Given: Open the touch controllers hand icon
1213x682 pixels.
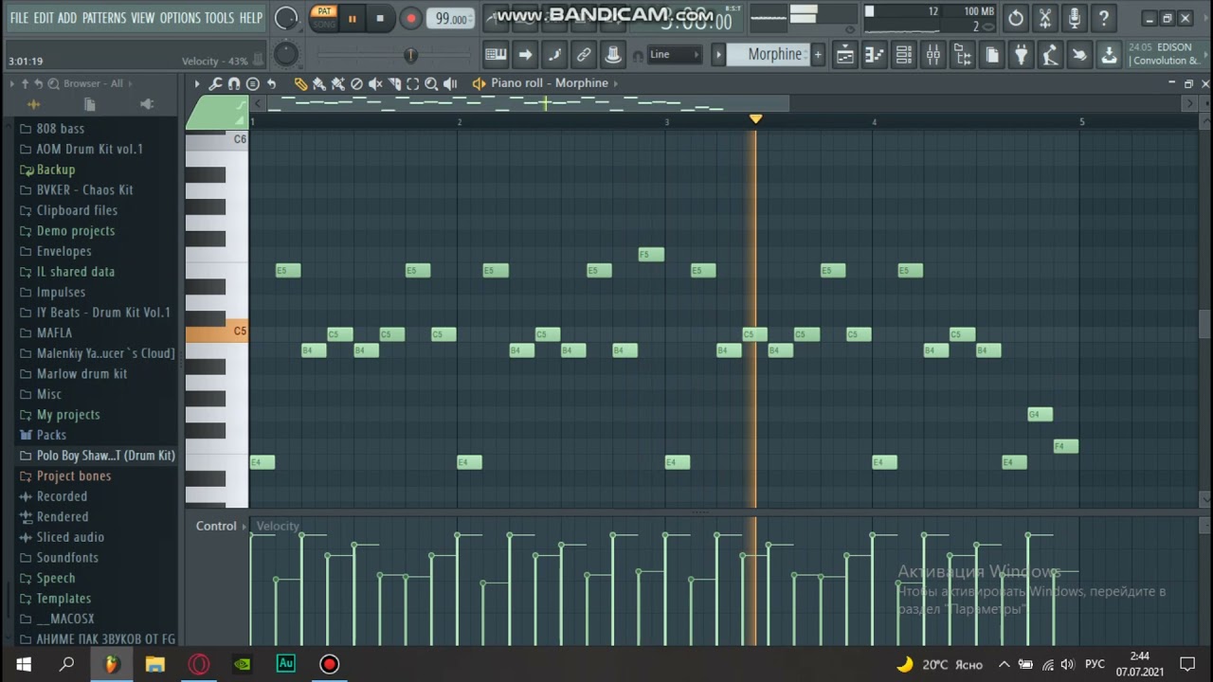Looking at the screenshot, I should (x=1079, y=55).
